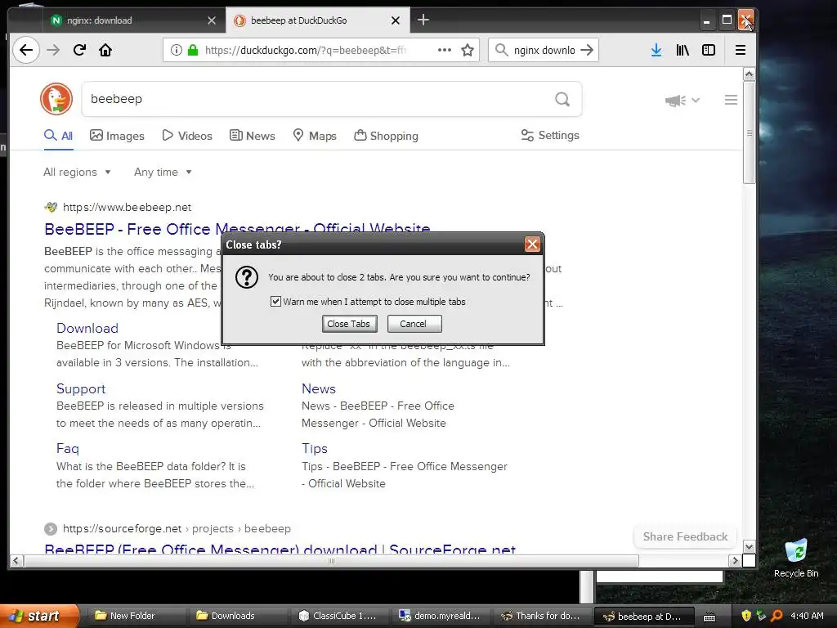Switch to News results tab
Viewport: 837px width, 628px height.
click(x=252, y=136)
